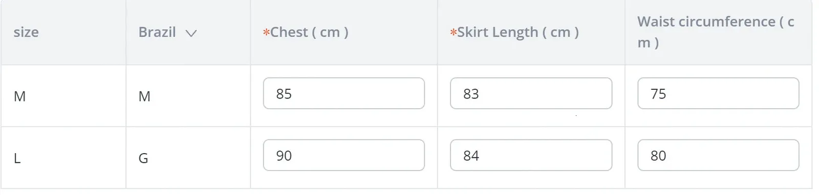Focus the Skirt Length field showing 83

531,93
